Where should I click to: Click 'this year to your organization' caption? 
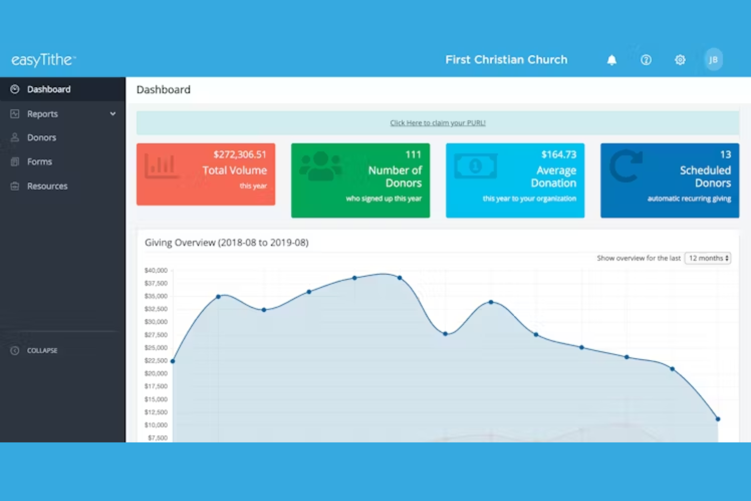529,198
